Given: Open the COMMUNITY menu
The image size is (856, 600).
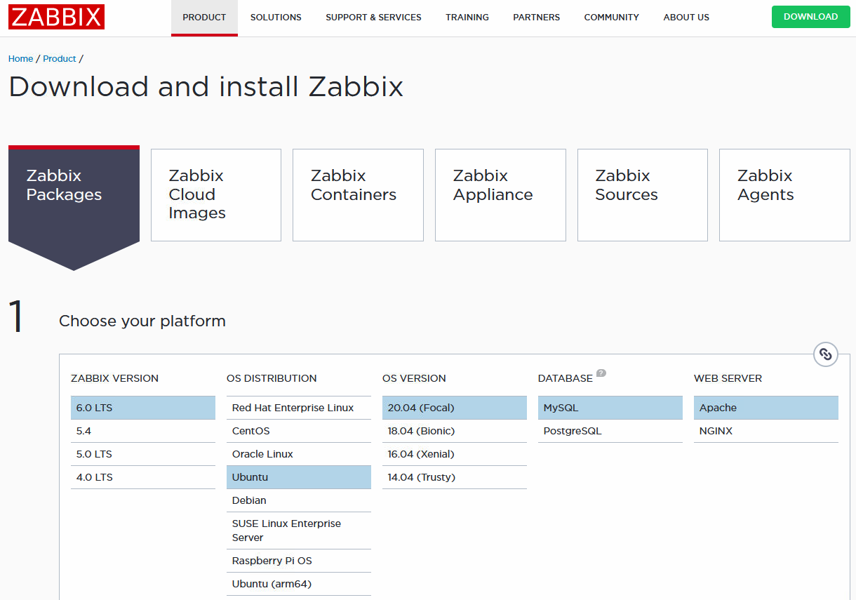Looking at the screenshot, I should 611,18.
